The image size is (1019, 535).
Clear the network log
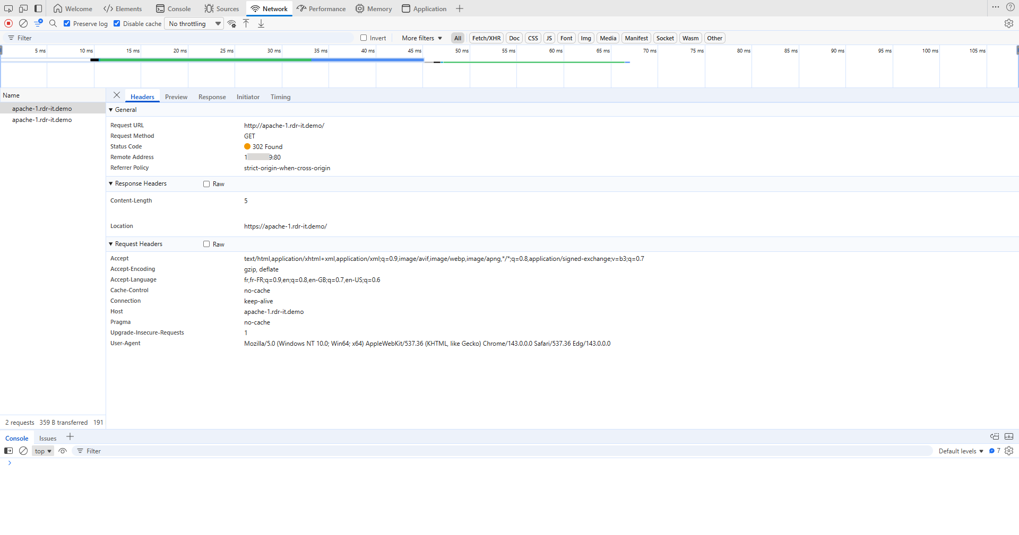[x=23, y=23]
